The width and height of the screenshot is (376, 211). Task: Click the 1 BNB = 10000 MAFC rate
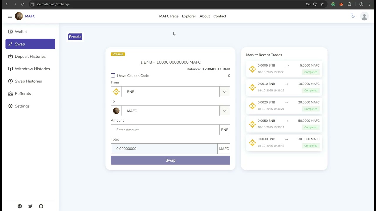pyautogui.click(x=170, y=62)
